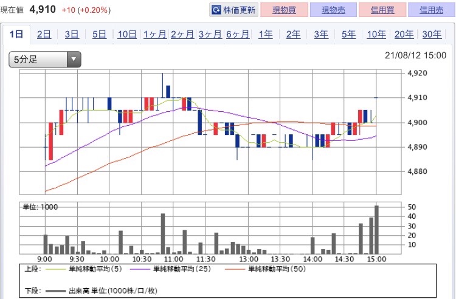Image resolution: width=456 pixels, height=299 pixels.
Task: View the 1年 chart period
Action: pyautogui.click(x=266, y=34)
